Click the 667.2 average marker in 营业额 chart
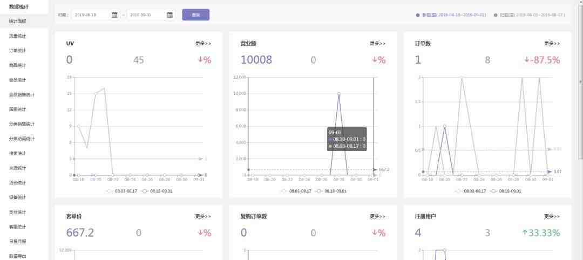The image size is (583, 260). coord(382,169)
